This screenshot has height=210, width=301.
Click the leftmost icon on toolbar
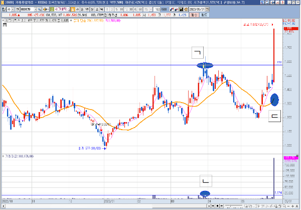(4, 9)
